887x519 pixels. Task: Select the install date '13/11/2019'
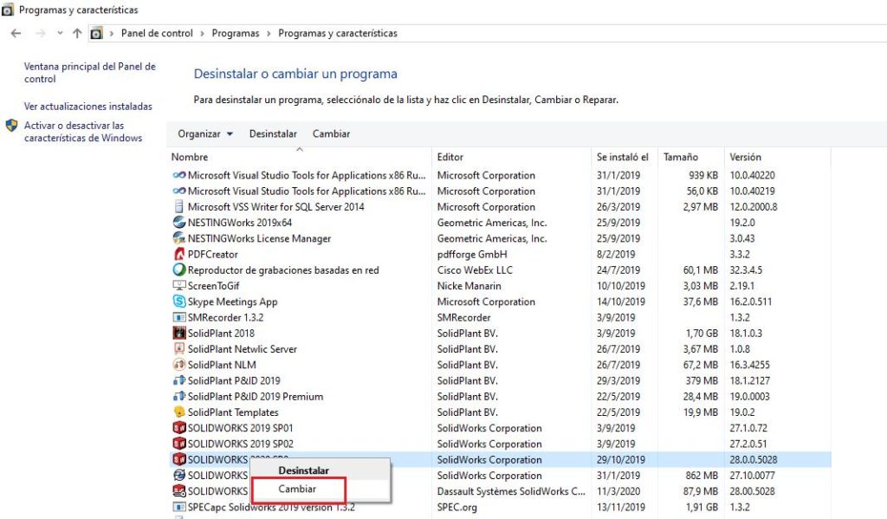point(620,507)
